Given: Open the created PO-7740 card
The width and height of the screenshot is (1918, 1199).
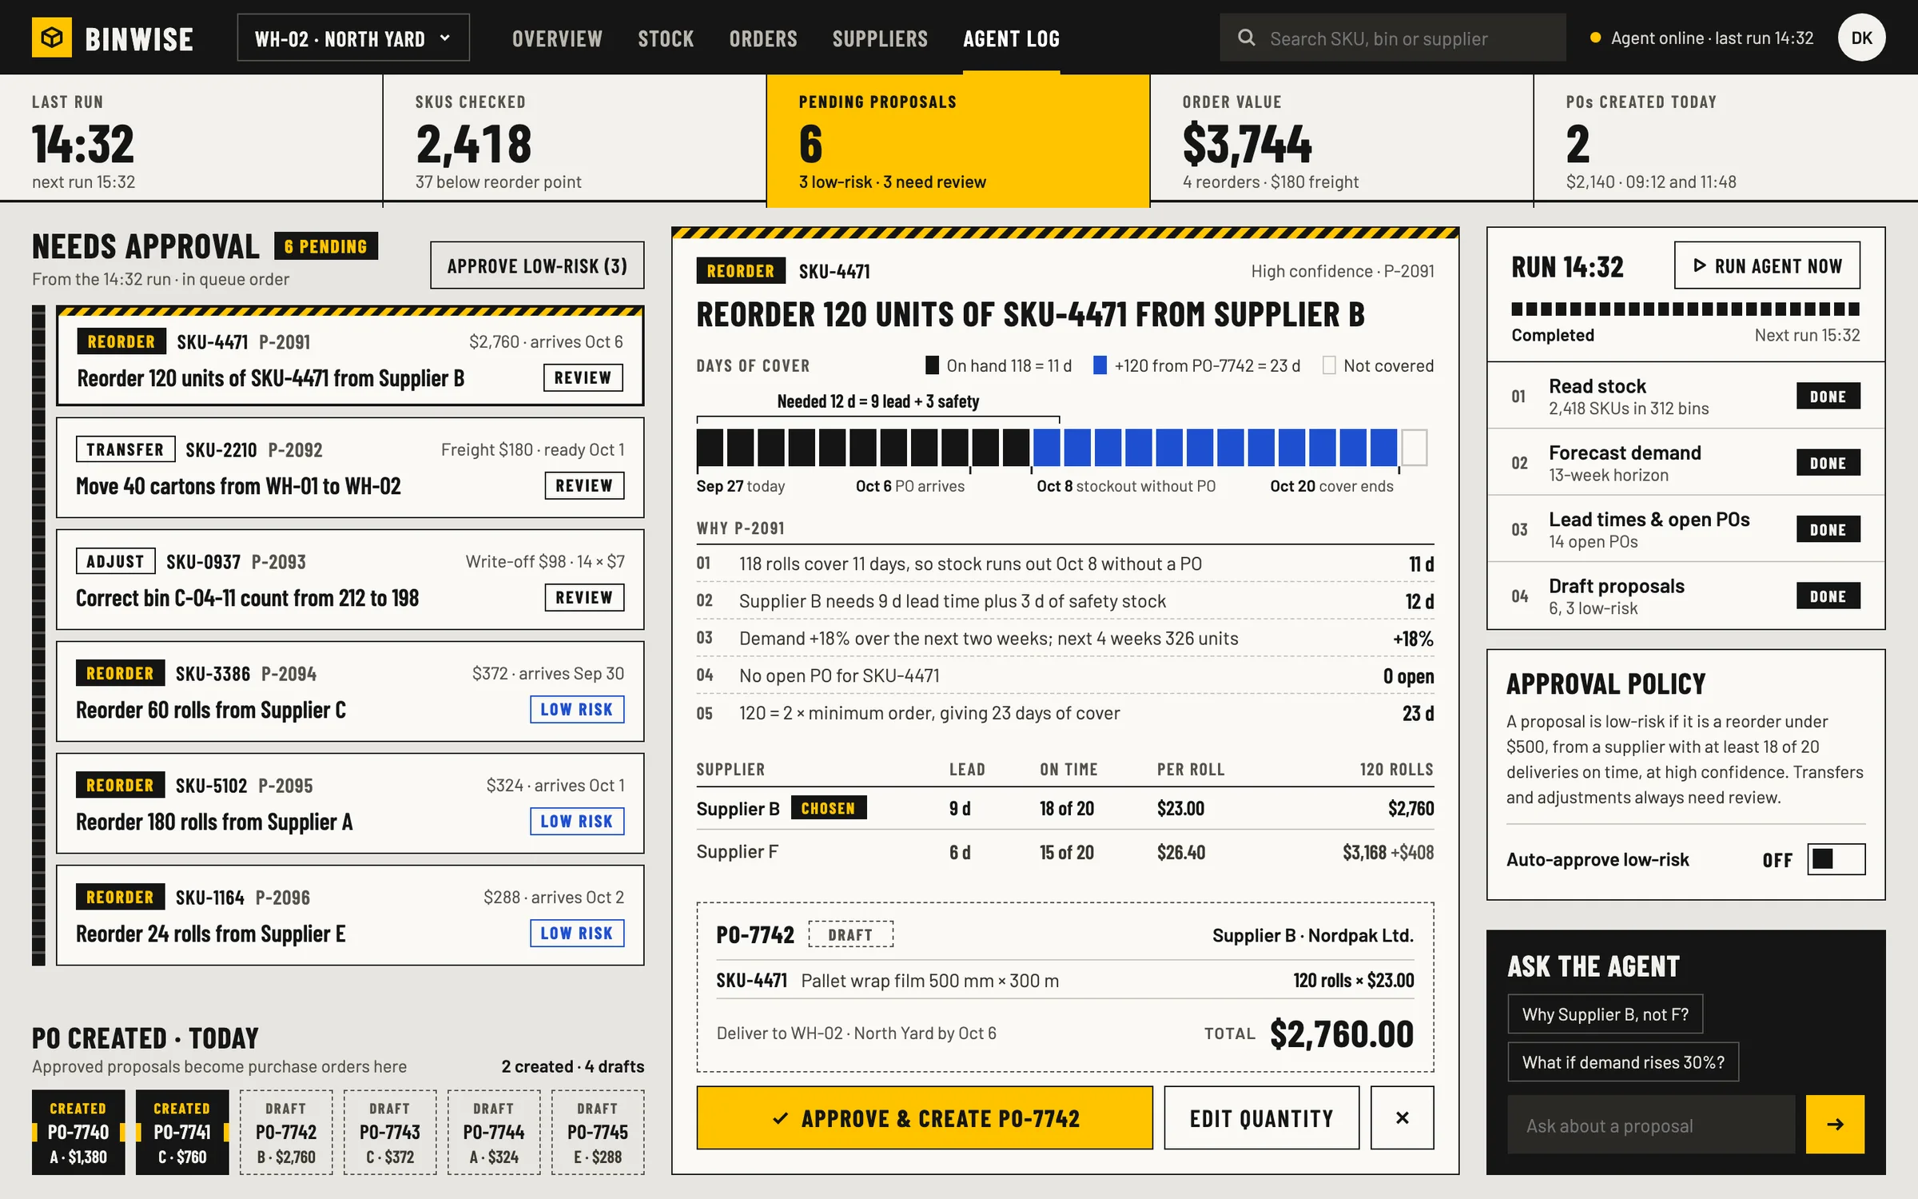Looking at the screenshot, I should [x=78, y=1132].
